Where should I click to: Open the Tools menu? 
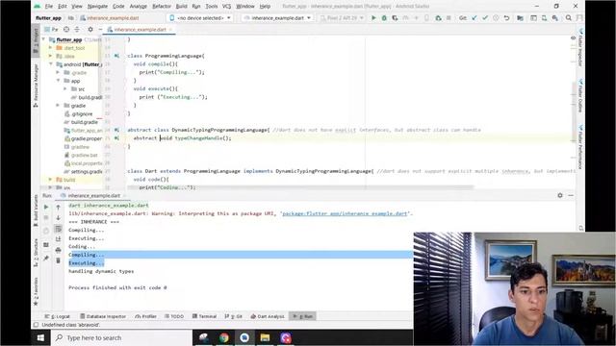pos(212,7)
